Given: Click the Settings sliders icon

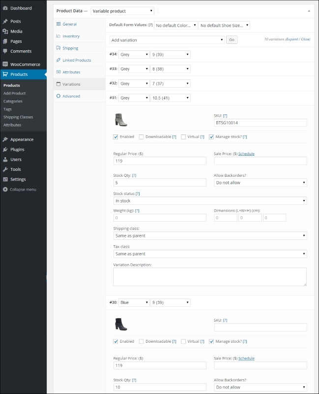Looking at the screenshot, I should (5, 179).
